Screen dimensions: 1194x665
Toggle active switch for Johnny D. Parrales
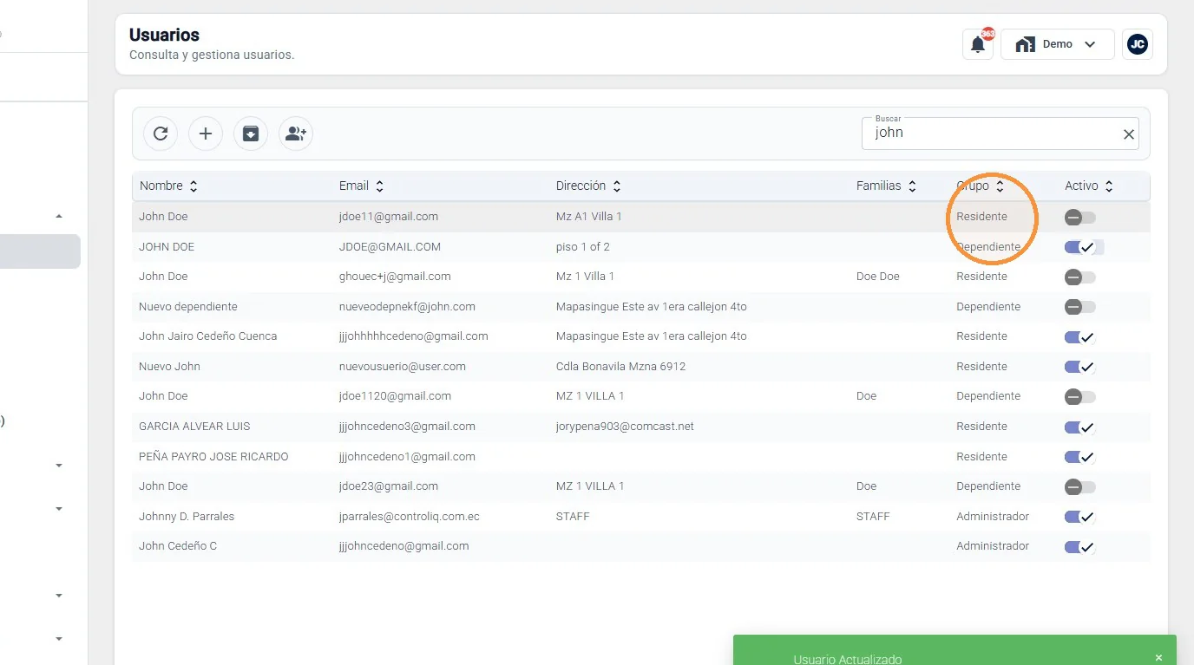coord(1080,517)
